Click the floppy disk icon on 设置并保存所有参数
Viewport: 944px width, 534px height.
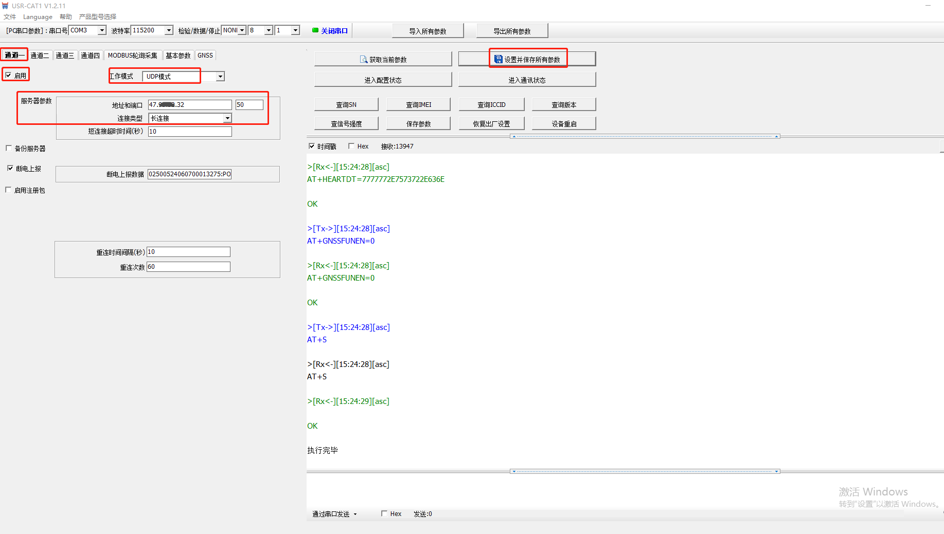[498, 60]
